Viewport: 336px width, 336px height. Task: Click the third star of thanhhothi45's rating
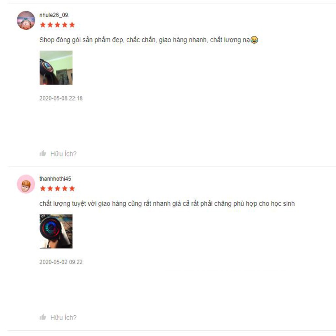pyautogui.click(x=57, y=189)
